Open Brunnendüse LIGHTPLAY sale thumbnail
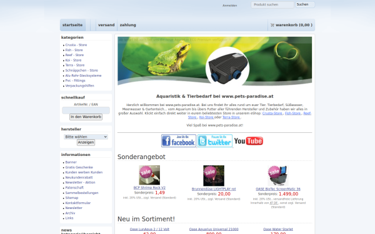This screenshot has height=234, width=375. [x=214, y=175]
